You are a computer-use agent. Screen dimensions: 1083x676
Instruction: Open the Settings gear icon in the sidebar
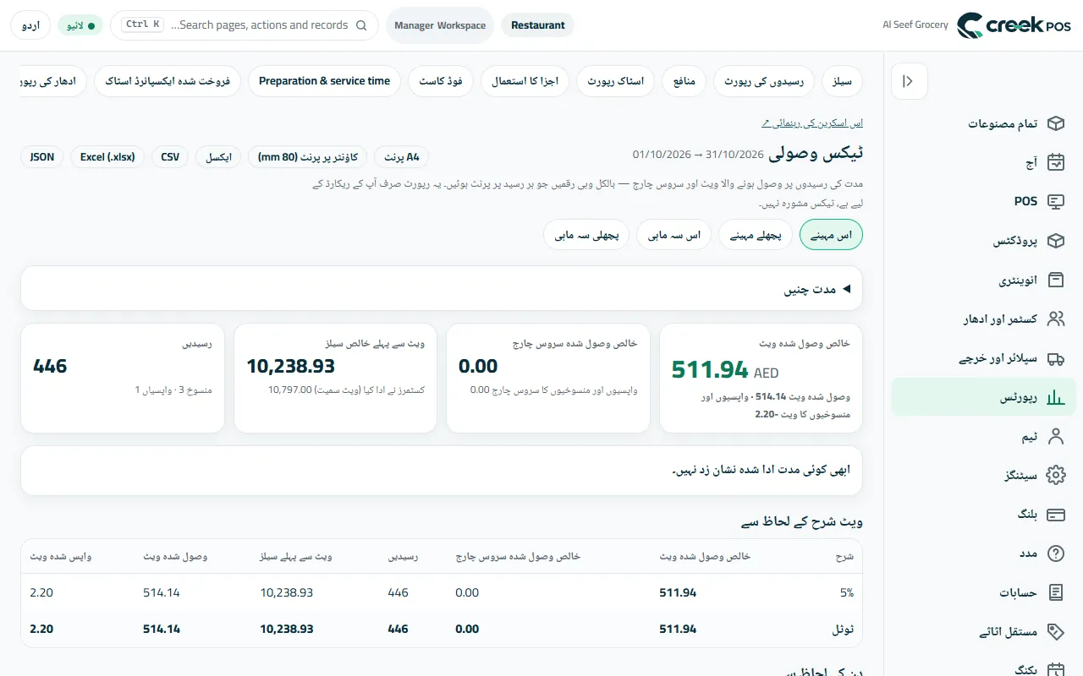coord(1055,475)
